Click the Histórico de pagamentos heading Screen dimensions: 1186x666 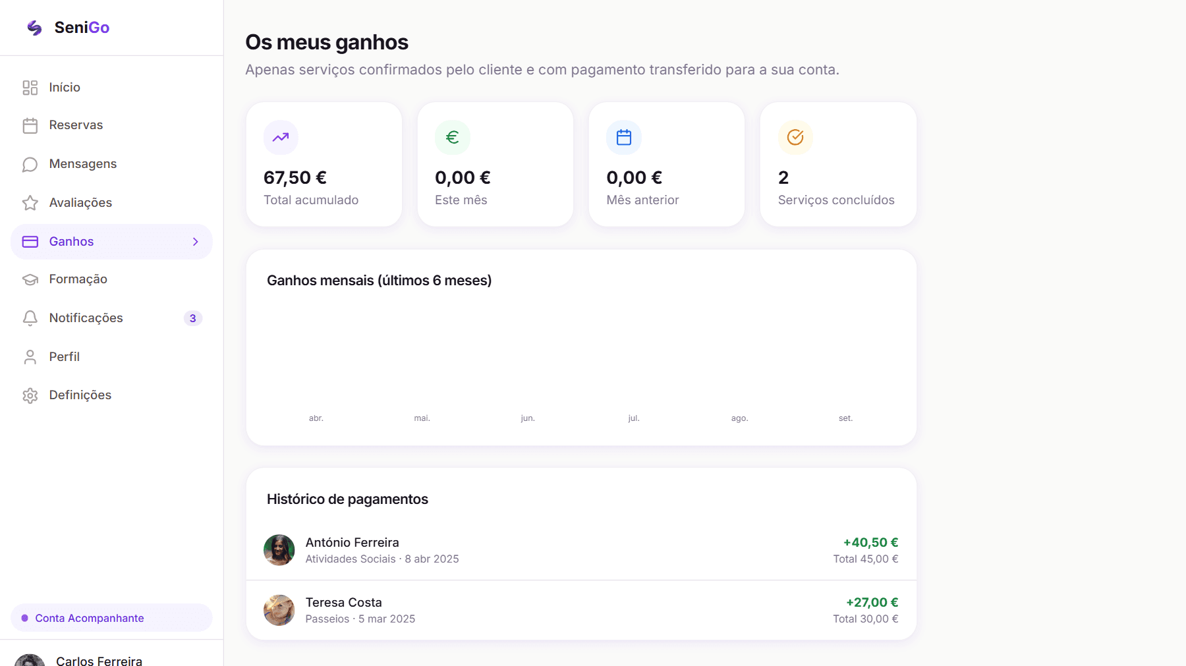click(x=347, y=499)
